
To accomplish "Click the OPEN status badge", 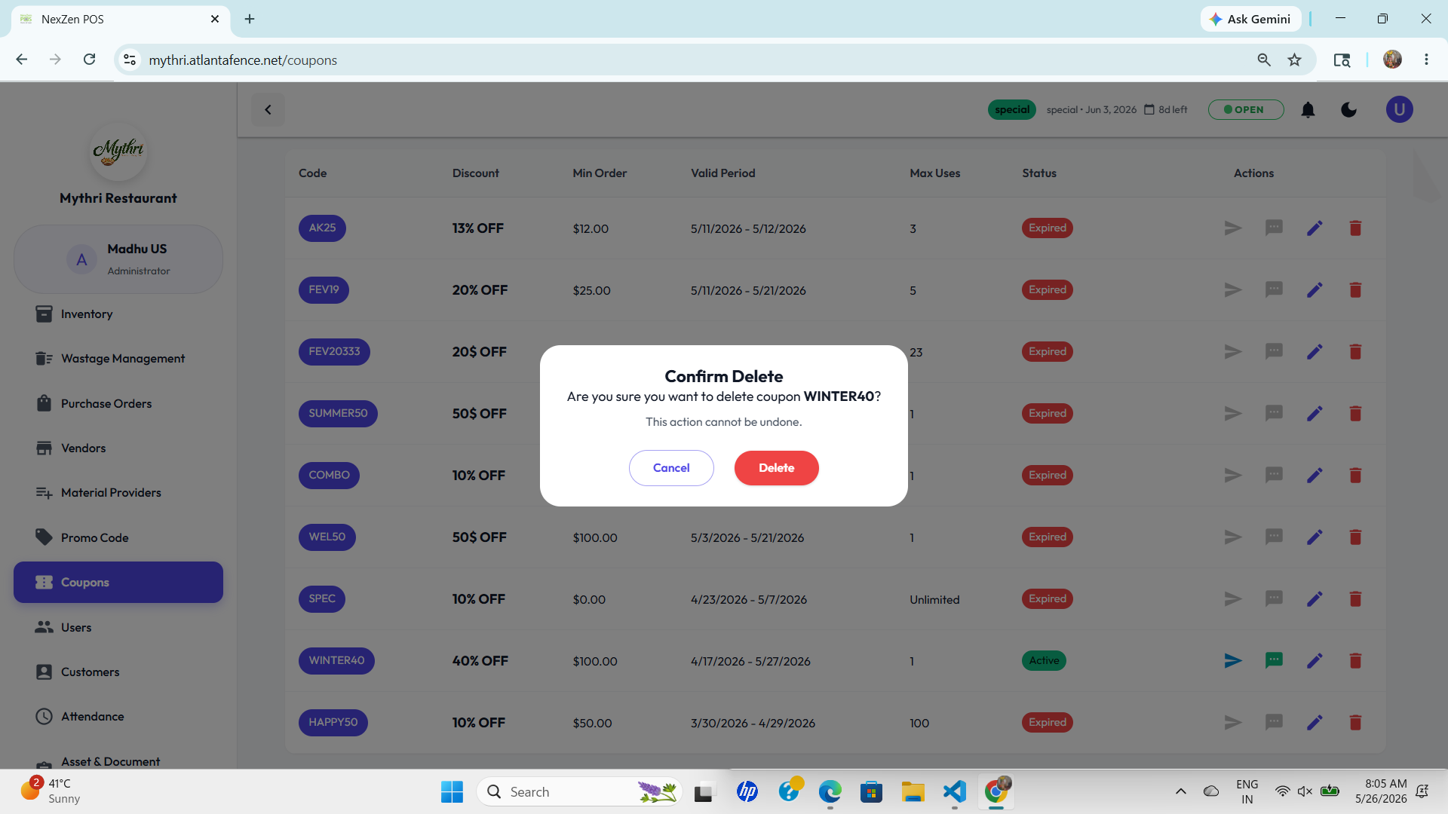I will pyautogui.click(x=1245, y=110).
